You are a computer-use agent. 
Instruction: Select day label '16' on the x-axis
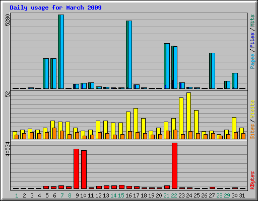[x=128, y=195]
